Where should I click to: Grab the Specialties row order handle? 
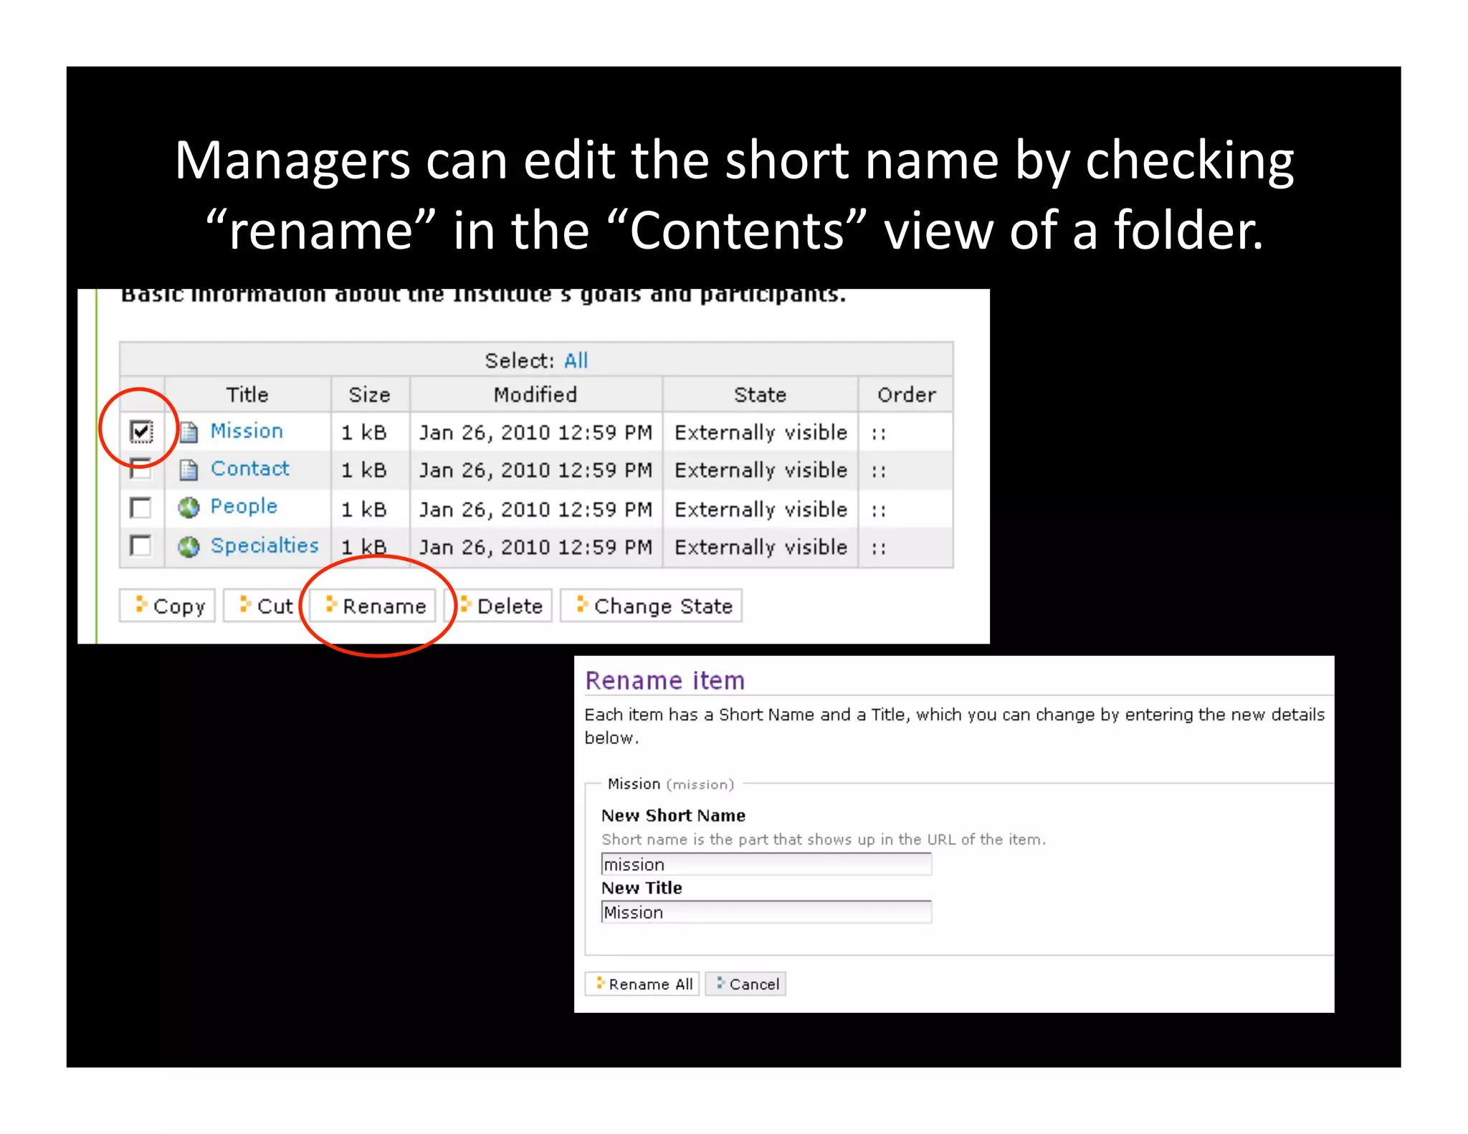[879, 548]
